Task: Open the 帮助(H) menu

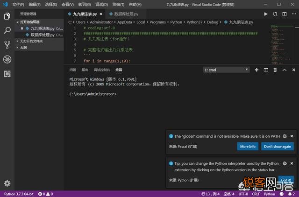Action: 135,4
